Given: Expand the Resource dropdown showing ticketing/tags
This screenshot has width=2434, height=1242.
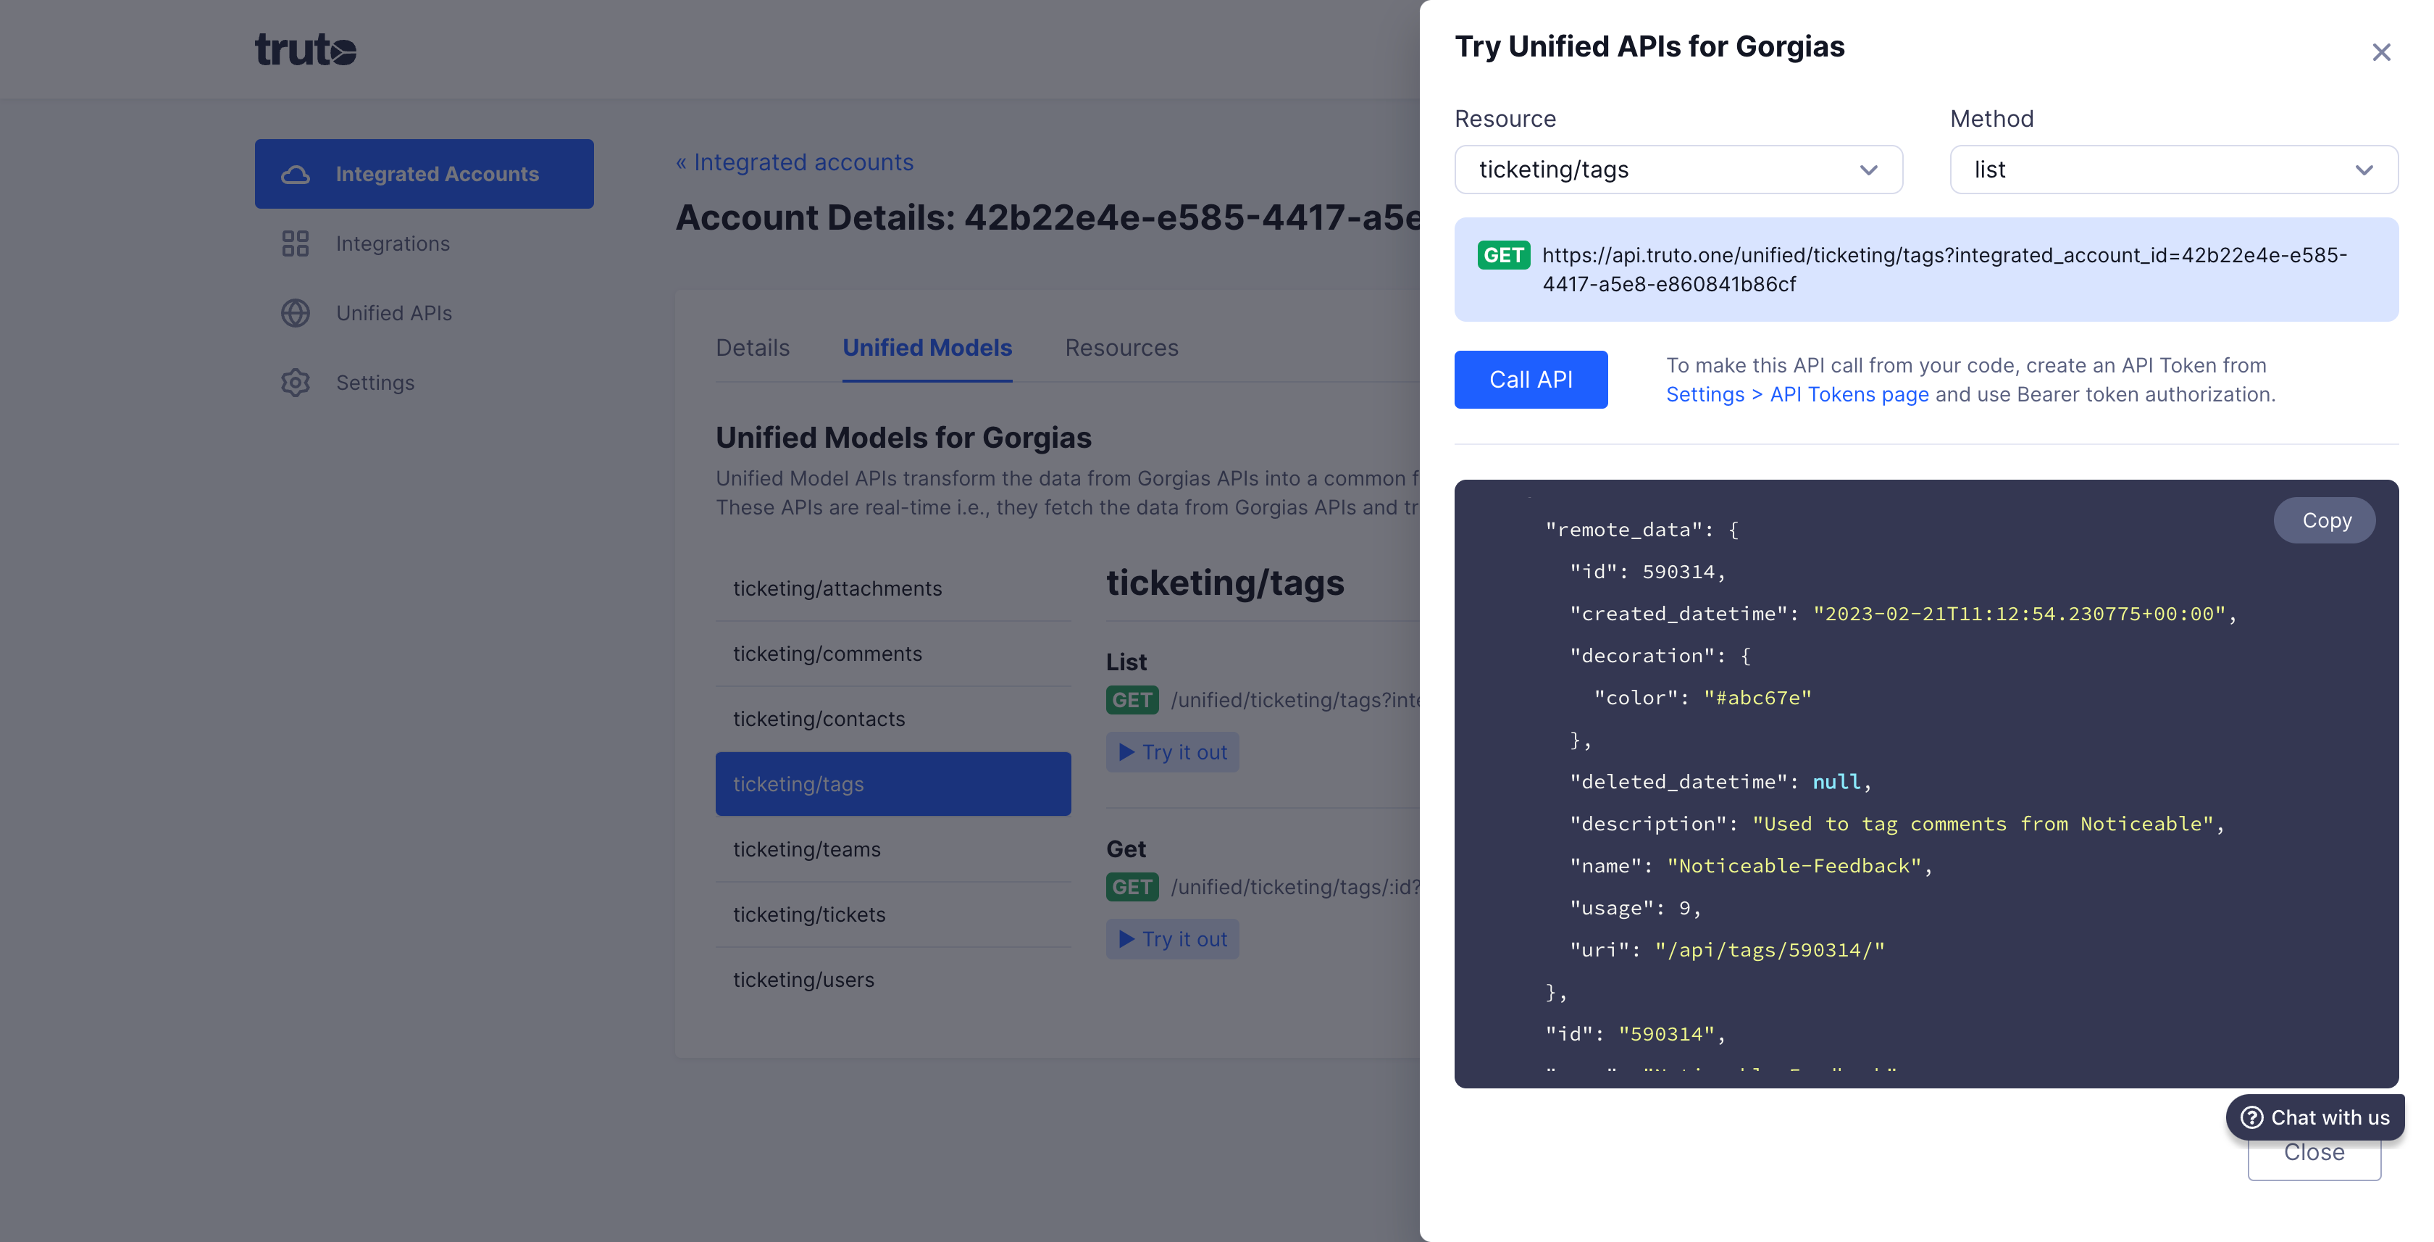Looking at the screenshot, I should point(1678,169).
